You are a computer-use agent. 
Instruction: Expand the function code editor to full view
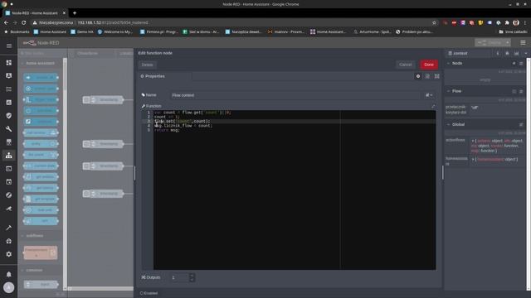[x=433, y=106]
